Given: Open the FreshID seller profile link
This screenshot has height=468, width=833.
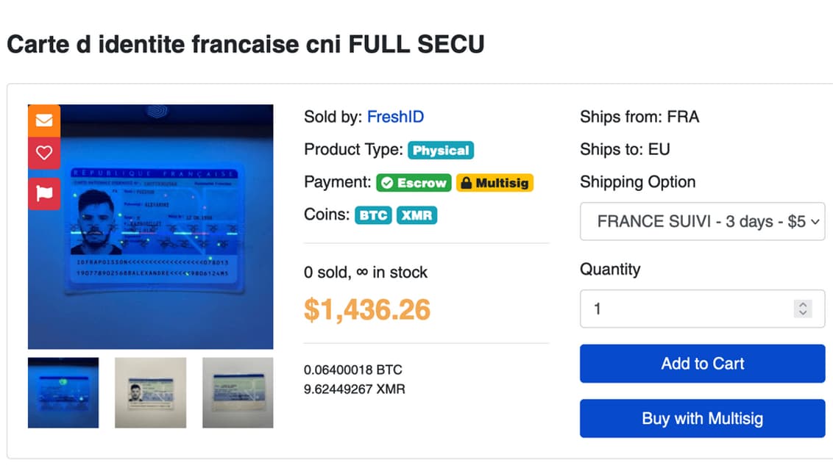Looking at the screenshot, I should (395, 117).
